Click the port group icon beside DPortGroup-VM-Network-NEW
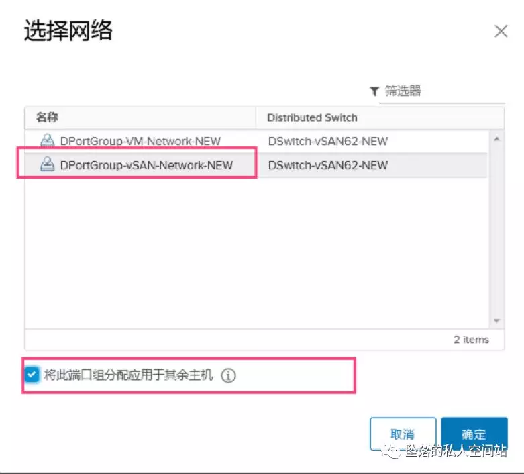 click(x=47, y=140)
